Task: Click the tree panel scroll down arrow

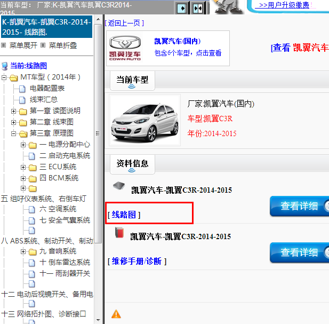Action: coord(98,320)
